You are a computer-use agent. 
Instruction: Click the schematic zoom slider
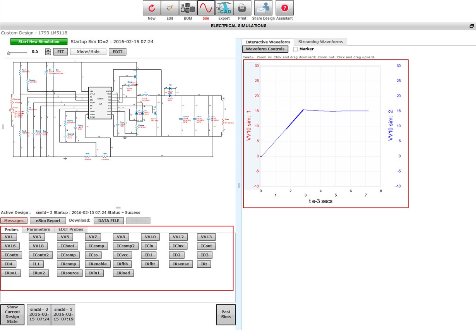[x=17, y=52]
